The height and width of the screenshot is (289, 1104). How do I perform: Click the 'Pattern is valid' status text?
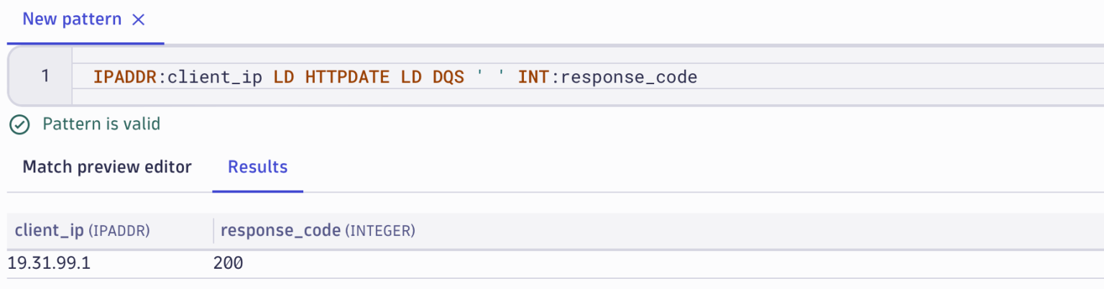coord(101,124)
